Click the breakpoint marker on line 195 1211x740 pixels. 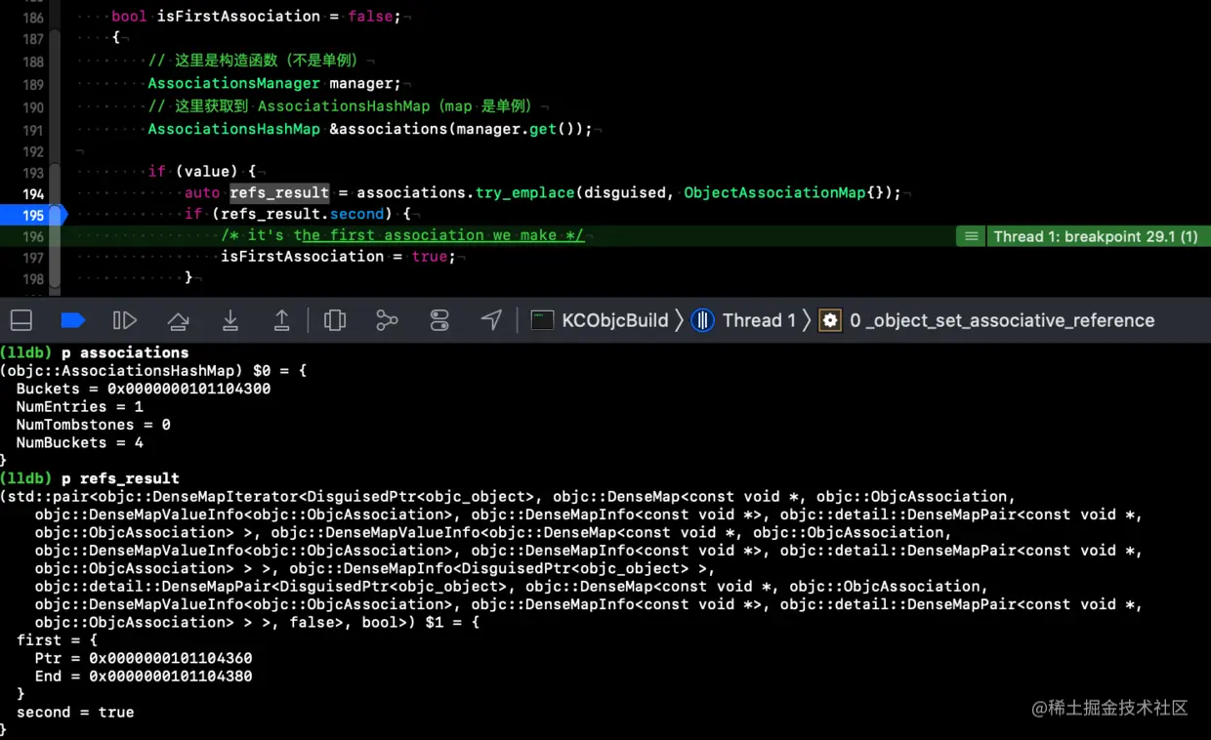pyautogui.click(x=33, y=215)
